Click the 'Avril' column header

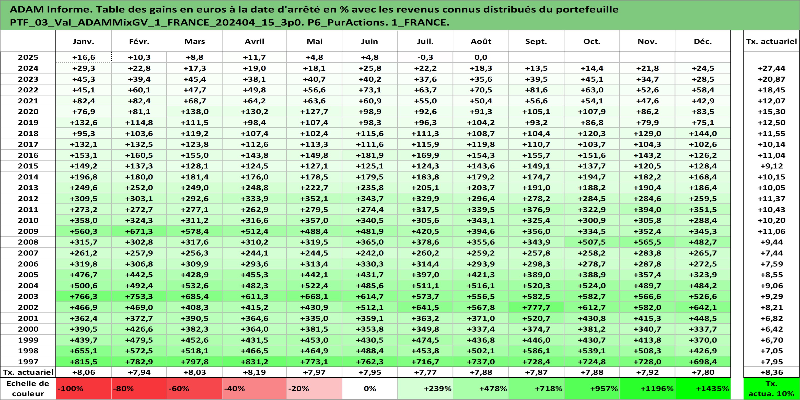point(254,41)
